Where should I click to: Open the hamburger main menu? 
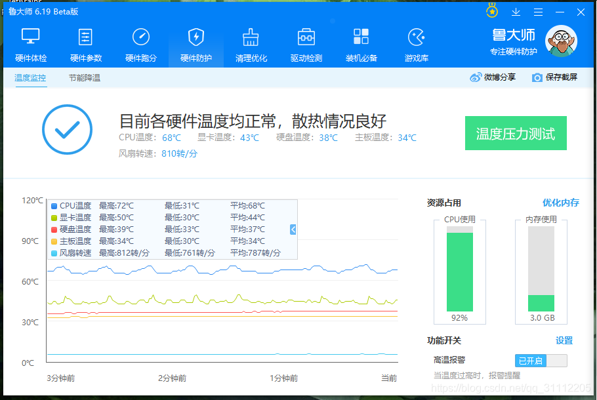point(538,12)
